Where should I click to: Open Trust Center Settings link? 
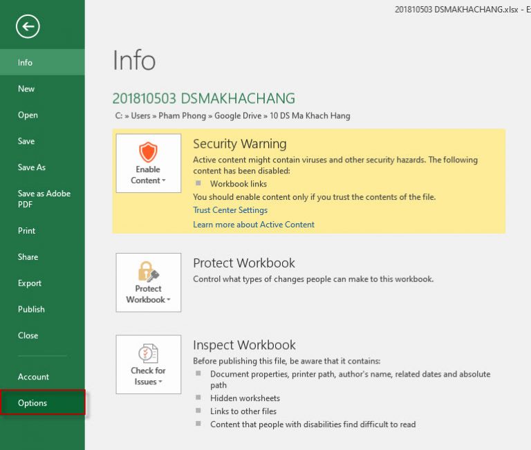pyautogui.click(x=230, y=210)
